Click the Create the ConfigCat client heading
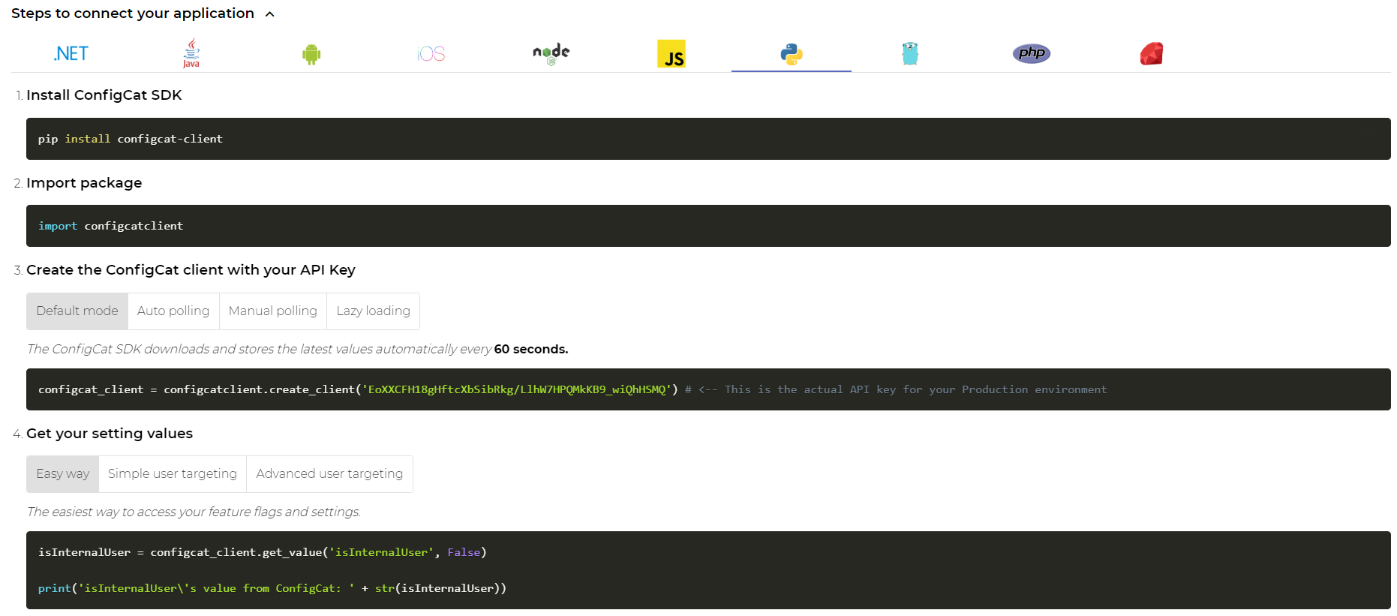Screen dimensions: 1397x616 pos(191,270)
